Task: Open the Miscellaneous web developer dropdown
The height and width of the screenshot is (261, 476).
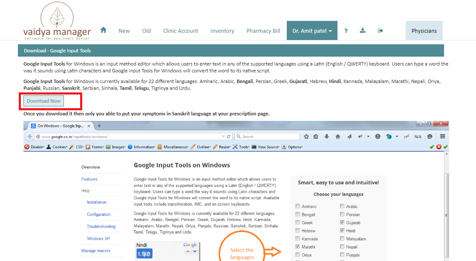Action: tap(173, 147)
